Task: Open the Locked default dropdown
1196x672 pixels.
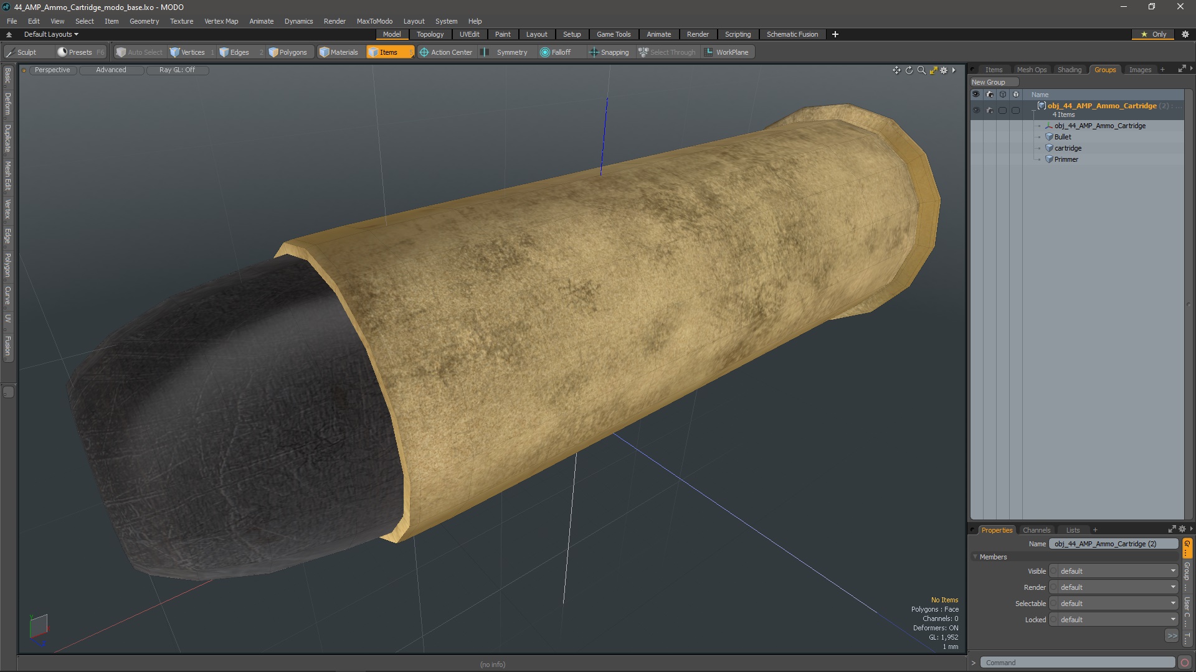Action: pos(1114,620)
